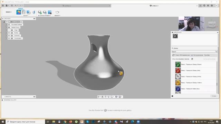Viewport: 221px width, 124px height.
Task: Open Chrome from the taskbar
Action: [x=65, y=122]
